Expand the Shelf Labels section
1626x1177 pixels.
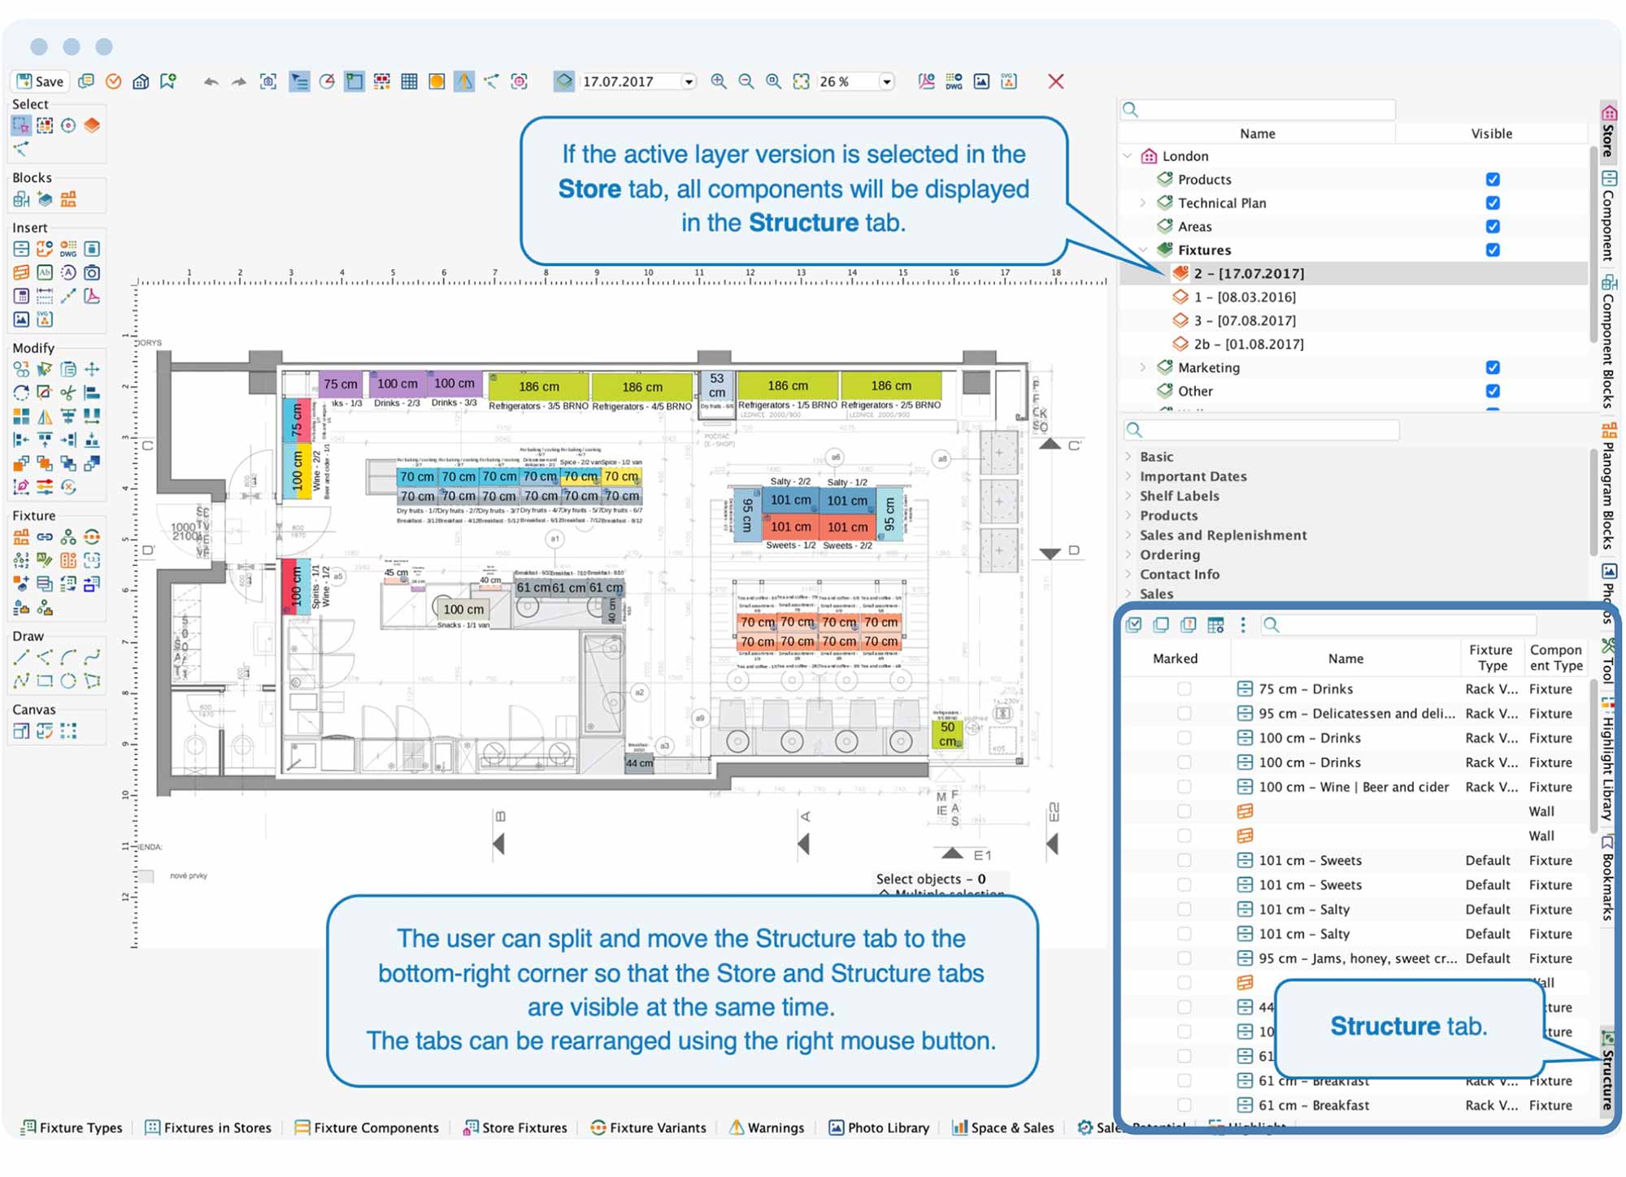pyautogui.click(x=1128, y=496)
